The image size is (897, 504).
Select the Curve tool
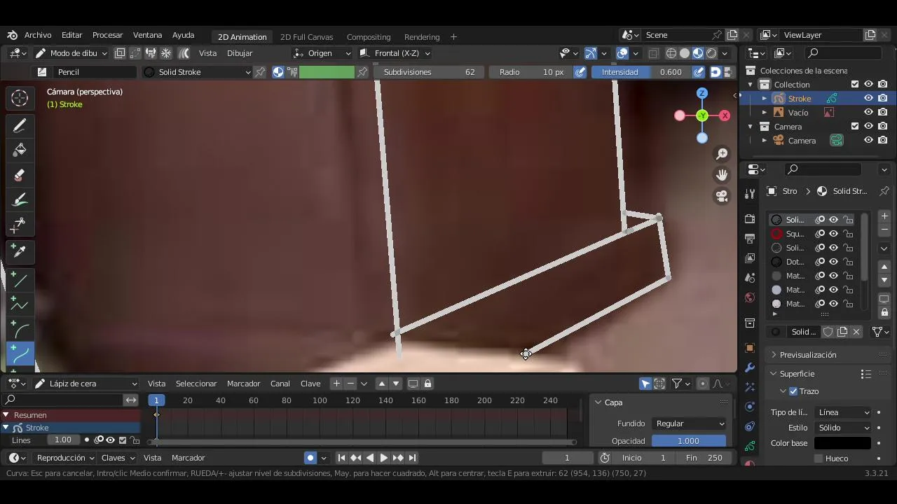20,355
